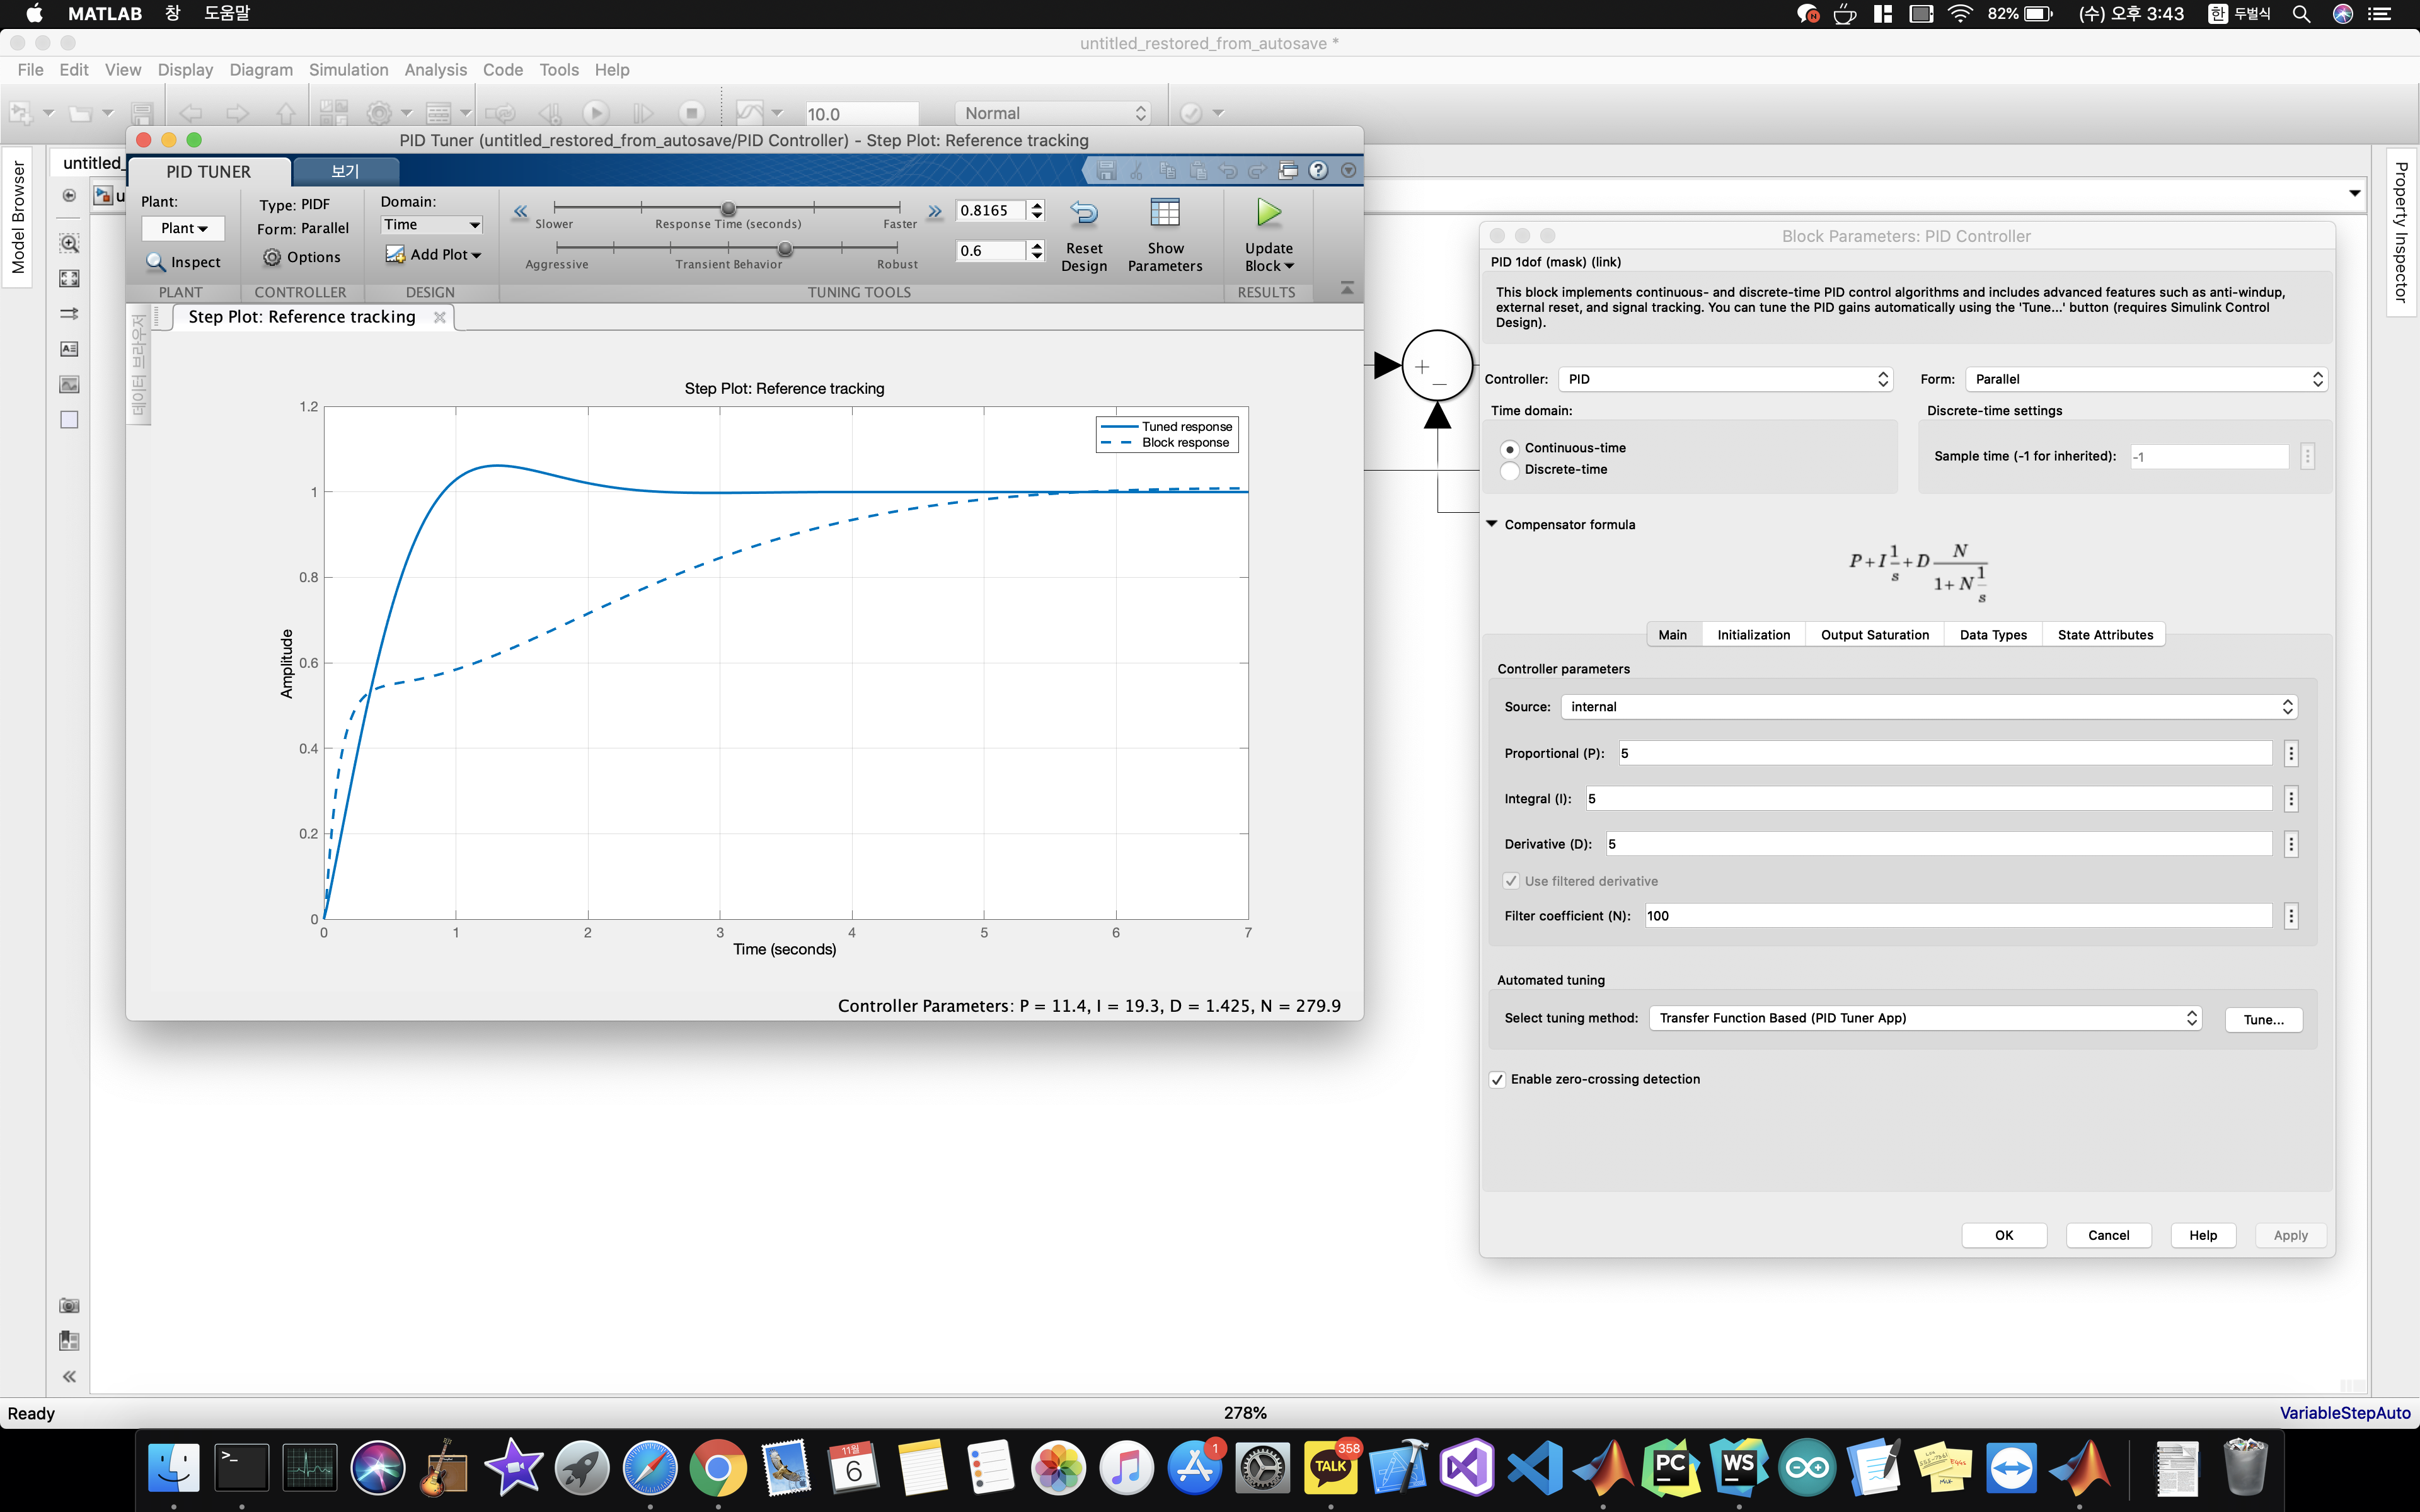Open the Simulation menu
This screenshot has width=2420, height=1512.
348,70
